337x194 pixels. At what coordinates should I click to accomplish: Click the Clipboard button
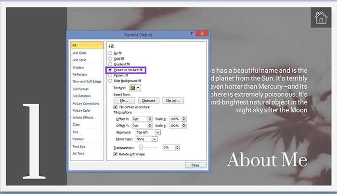(x=148, y=101)
